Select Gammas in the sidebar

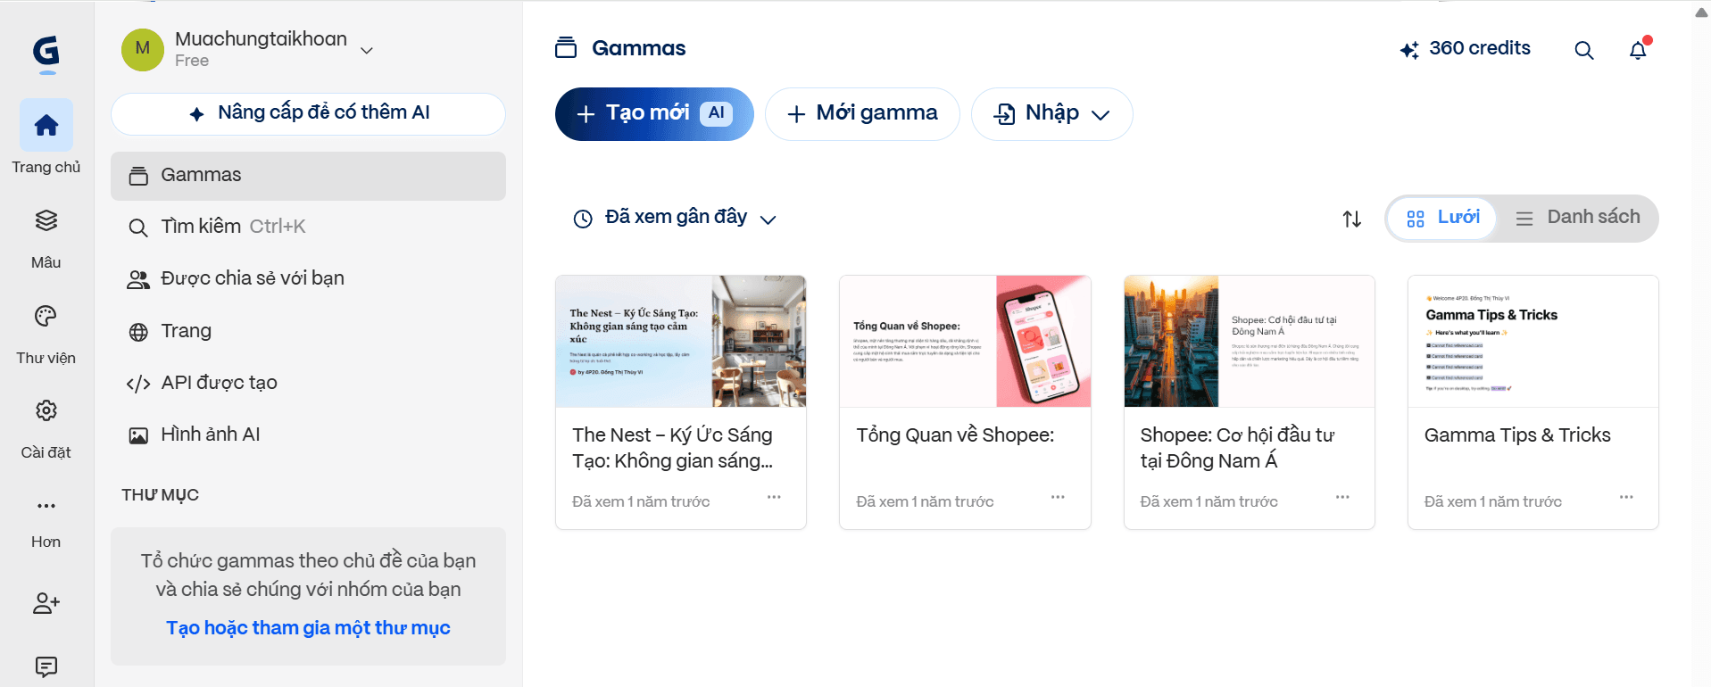coord(308,176)
